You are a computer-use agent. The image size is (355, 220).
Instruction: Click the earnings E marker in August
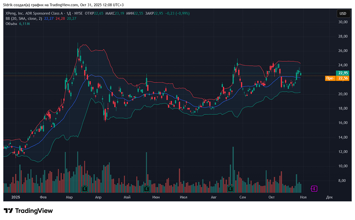pyautogui.click(x=231, y=188)
